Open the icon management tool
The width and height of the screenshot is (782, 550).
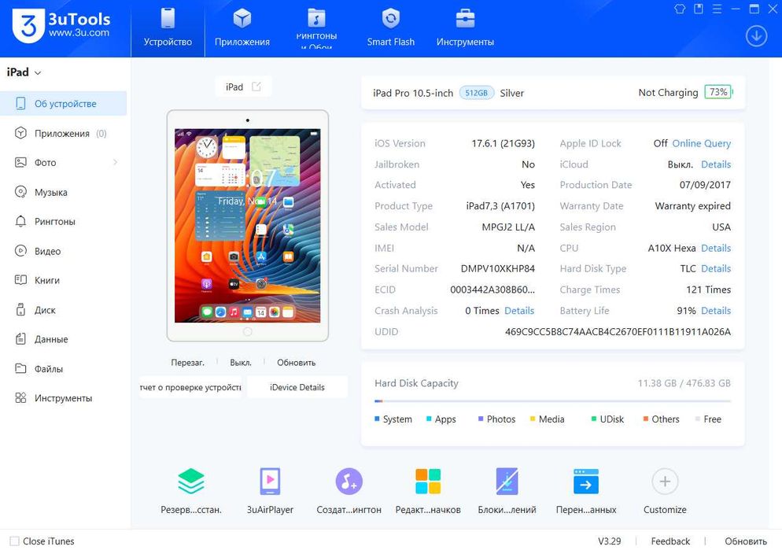428,482
